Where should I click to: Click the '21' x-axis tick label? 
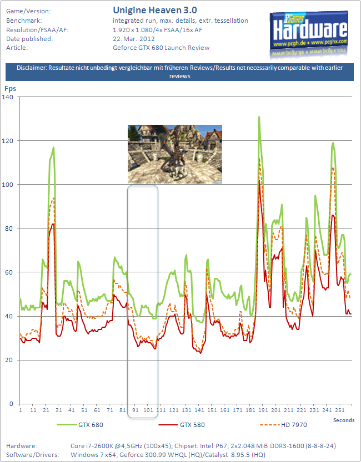point(46,410)
